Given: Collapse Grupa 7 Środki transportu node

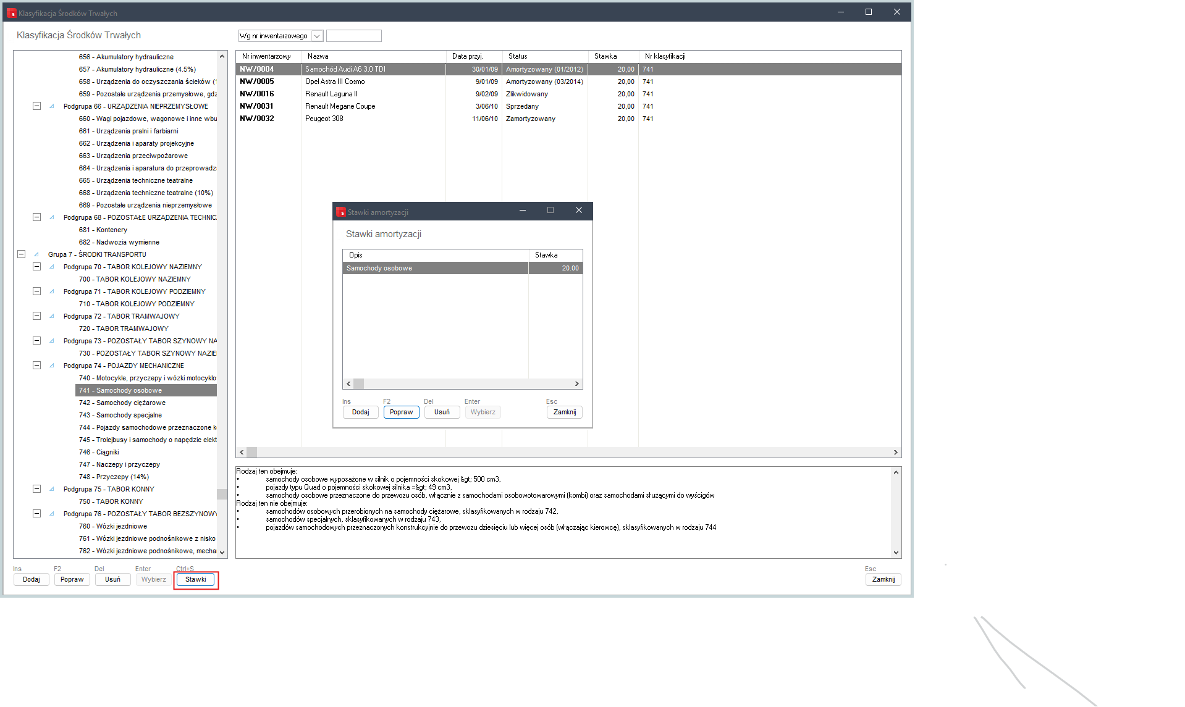Looking at the screenshot, I should (x=21, y=254).
